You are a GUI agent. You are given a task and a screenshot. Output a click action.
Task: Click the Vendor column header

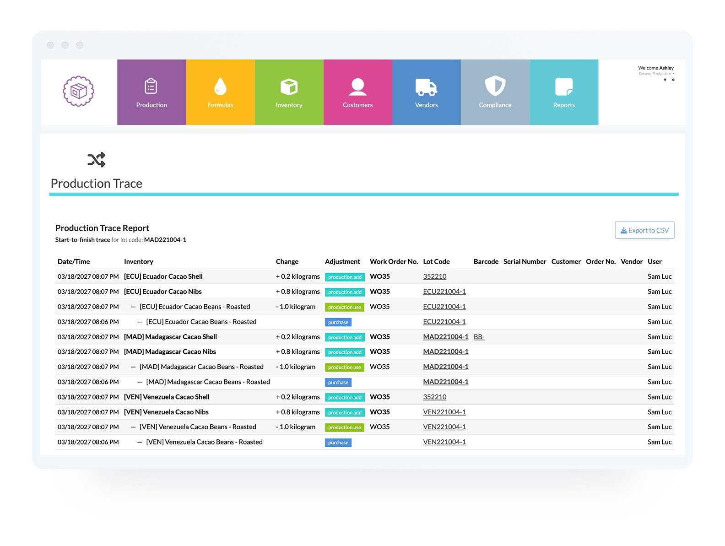tap(632, 261)
